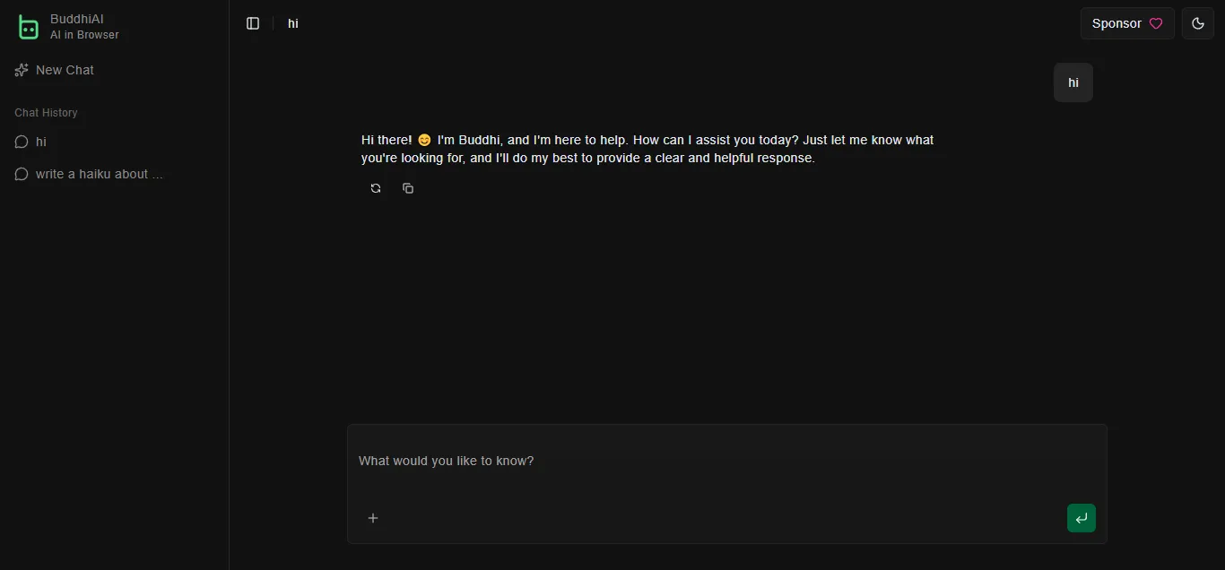Start a New Chat from the sidebar
This screenshot has height=570, width=1225.
[x=65, y=70]
